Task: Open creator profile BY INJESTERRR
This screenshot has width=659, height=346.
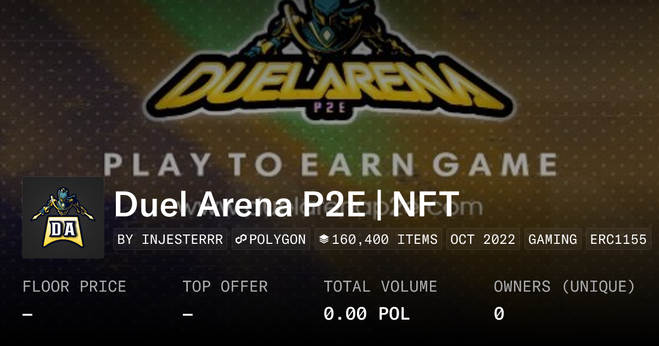Action: coord(170,239)
